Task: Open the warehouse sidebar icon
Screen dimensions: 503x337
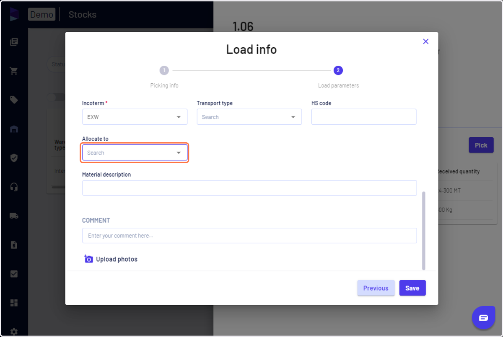Action: click(x=14, y=129)
